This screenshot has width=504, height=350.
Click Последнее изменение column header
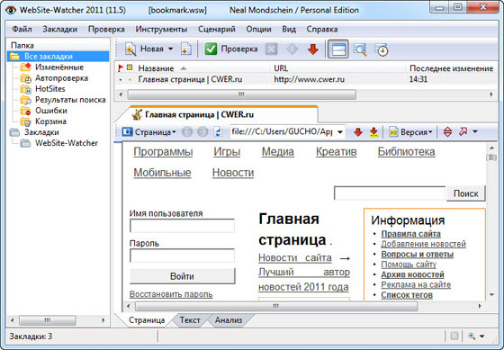(451, 68)
